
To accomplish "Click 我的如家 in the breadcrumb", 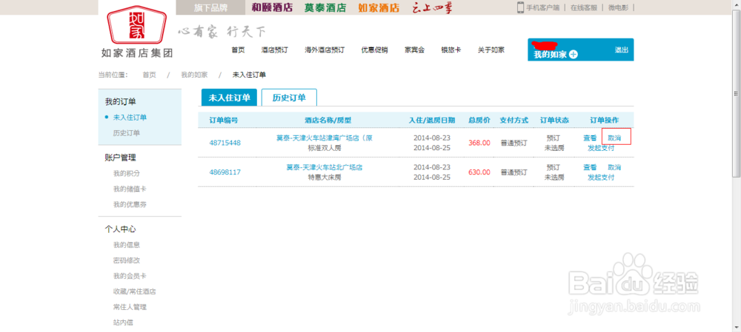I will click(194, 75).
